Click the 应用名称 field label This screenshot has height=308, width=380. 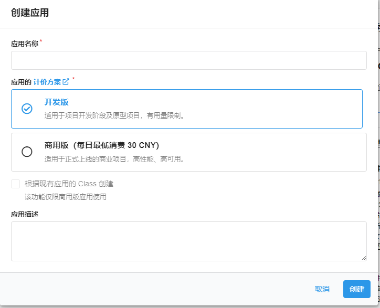pos(25,44)
